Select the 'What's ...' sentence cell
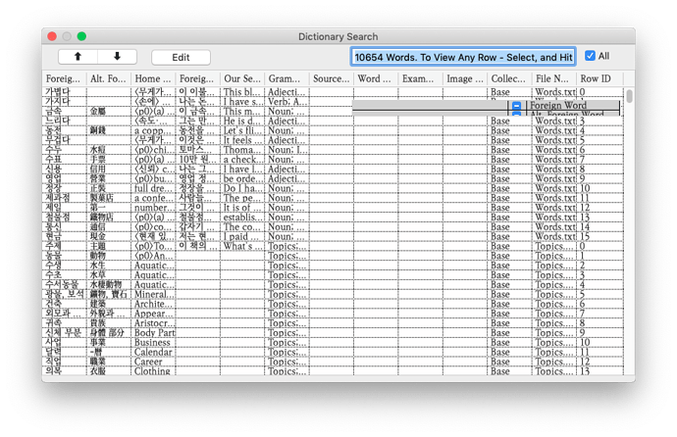677x437 pixels. (x=242, y=246)
